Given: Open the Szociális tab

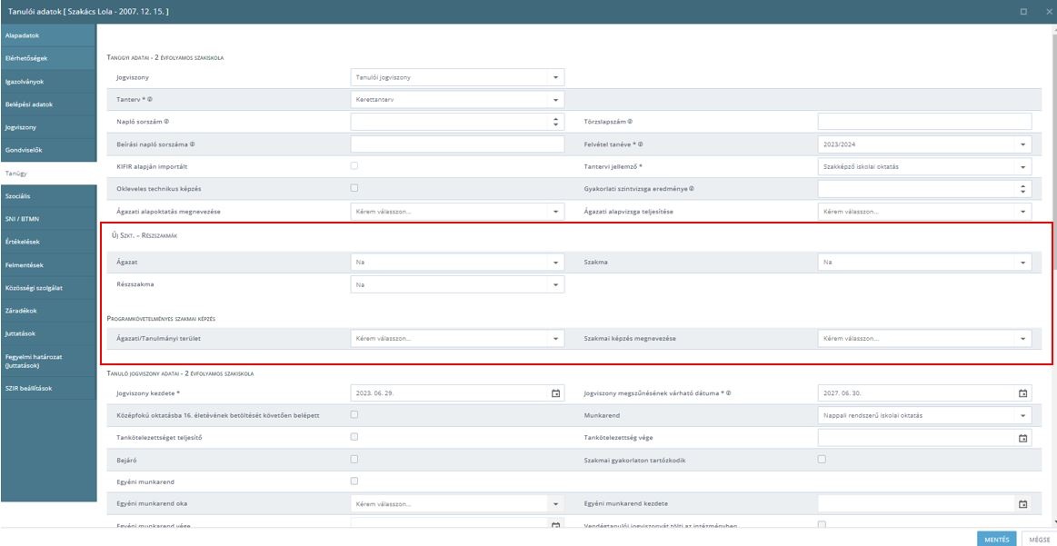Looking at the screenshot, I should pos(48,196).
